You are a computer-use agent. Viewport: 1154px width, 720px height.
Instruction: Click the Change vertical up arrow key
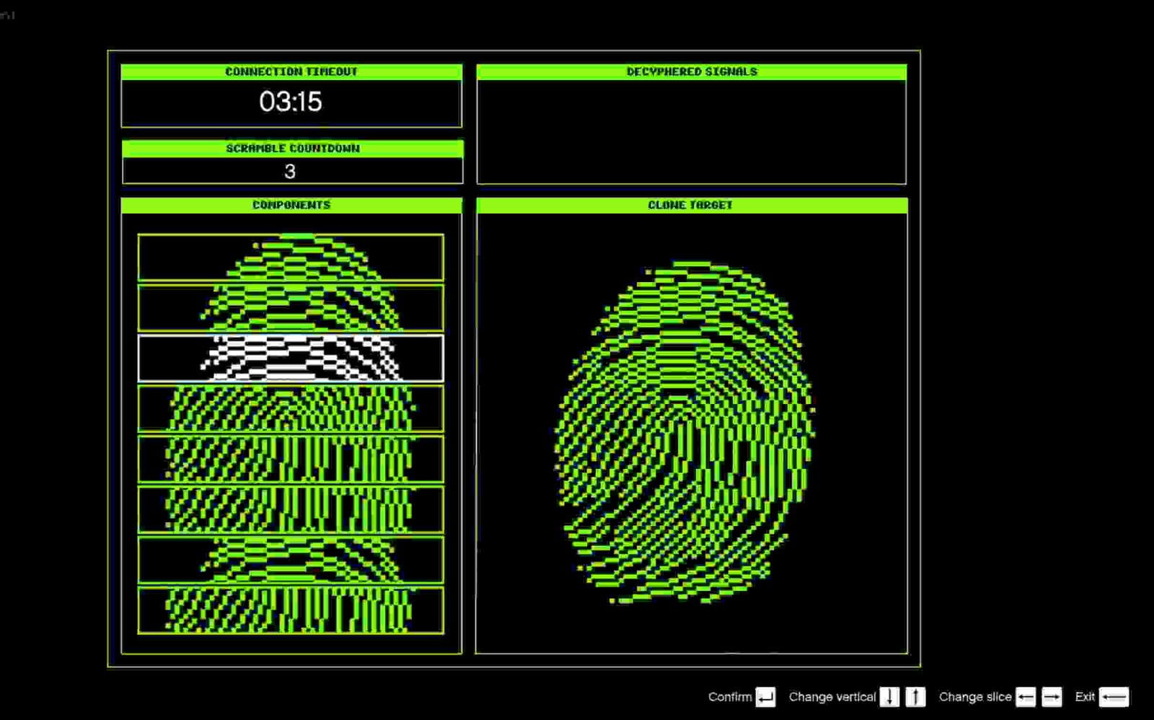click(915, 697)
